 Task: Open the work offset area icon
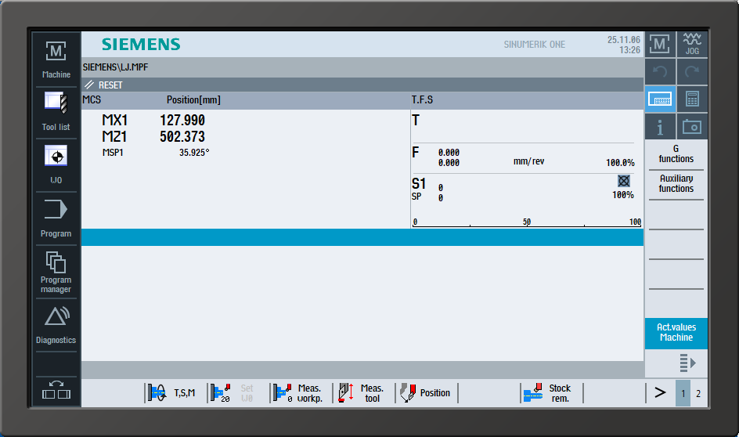(56, 163)
